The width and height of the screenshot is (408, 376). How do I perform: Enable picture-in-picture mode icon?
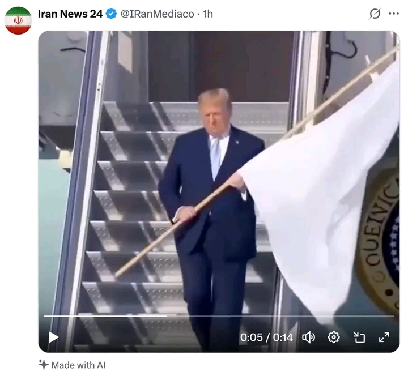pos(359,337)
